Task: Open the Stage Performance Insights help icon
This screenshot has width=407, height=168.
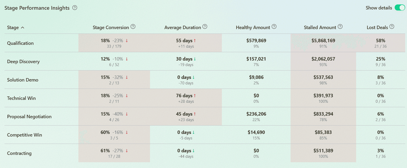Action: [x=75, y=8]
